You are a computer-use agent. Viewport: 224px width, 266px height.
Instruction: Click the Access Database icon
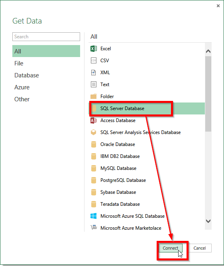93,120
